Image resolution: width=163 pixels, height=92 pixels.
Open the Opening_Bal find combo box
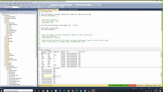83,5
